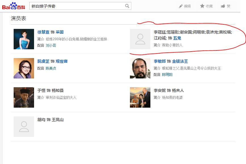This screenshot has width=246, height=164.
Task: Click 于恒's photo thumbnail
Action: click(24, 97)
